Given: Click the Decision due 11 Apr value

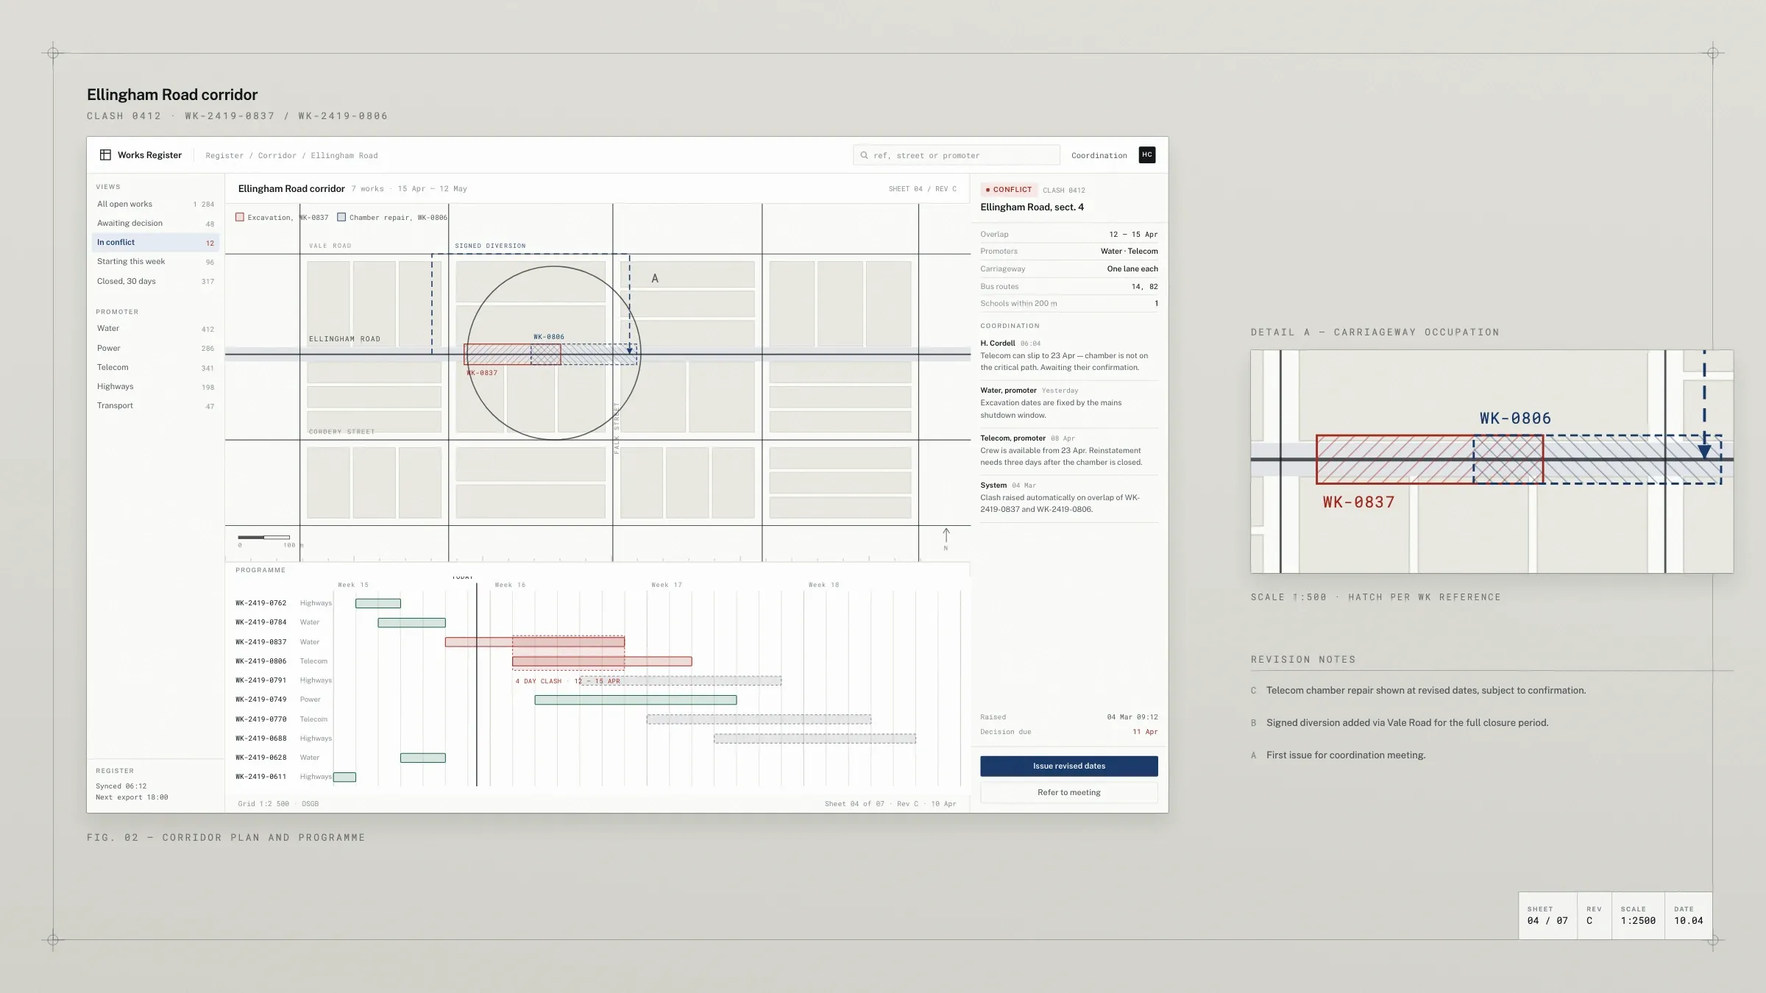Looking at the screenshot, I should [x=1145, y=732].
